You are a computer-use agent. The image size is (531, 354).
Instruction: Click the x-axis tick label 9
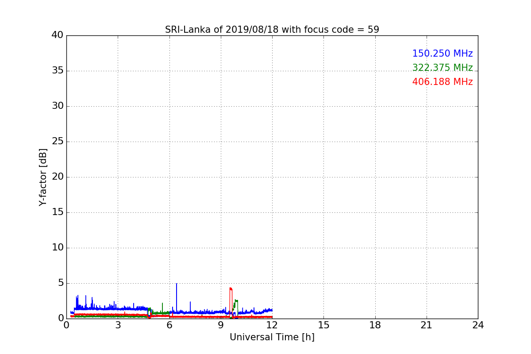pyautogui.click(x=221, y=326)
